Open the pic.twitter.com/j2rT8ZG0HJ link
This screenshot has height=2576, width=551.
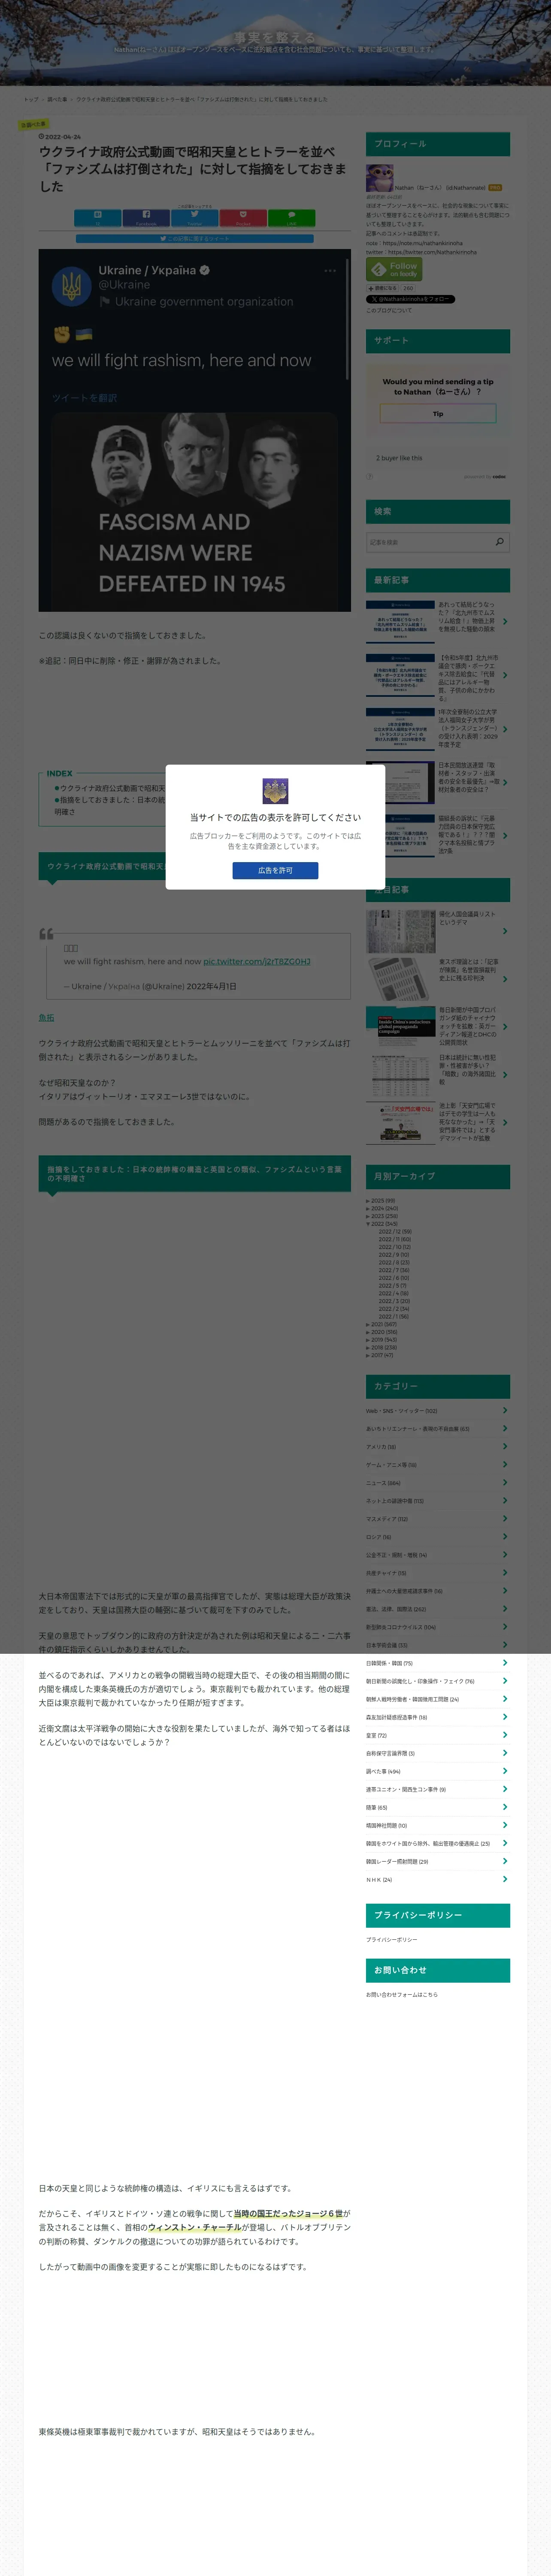(257, 961)
